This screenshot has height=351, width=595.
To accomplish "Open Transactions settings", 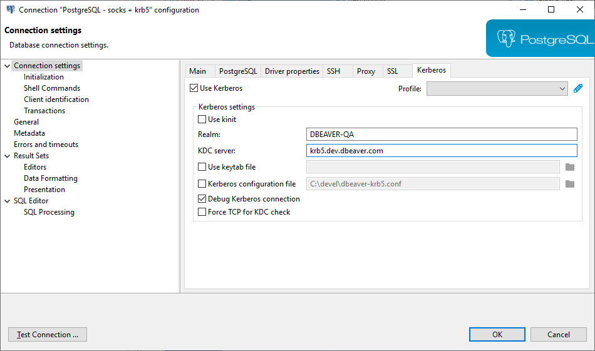I will (44, 111).
